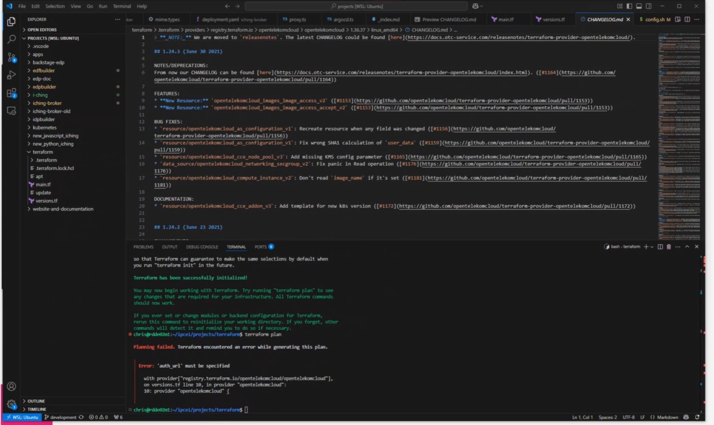Toggle the primary side bar
Viewport: 714px width, 425px height.
point(629,6)
